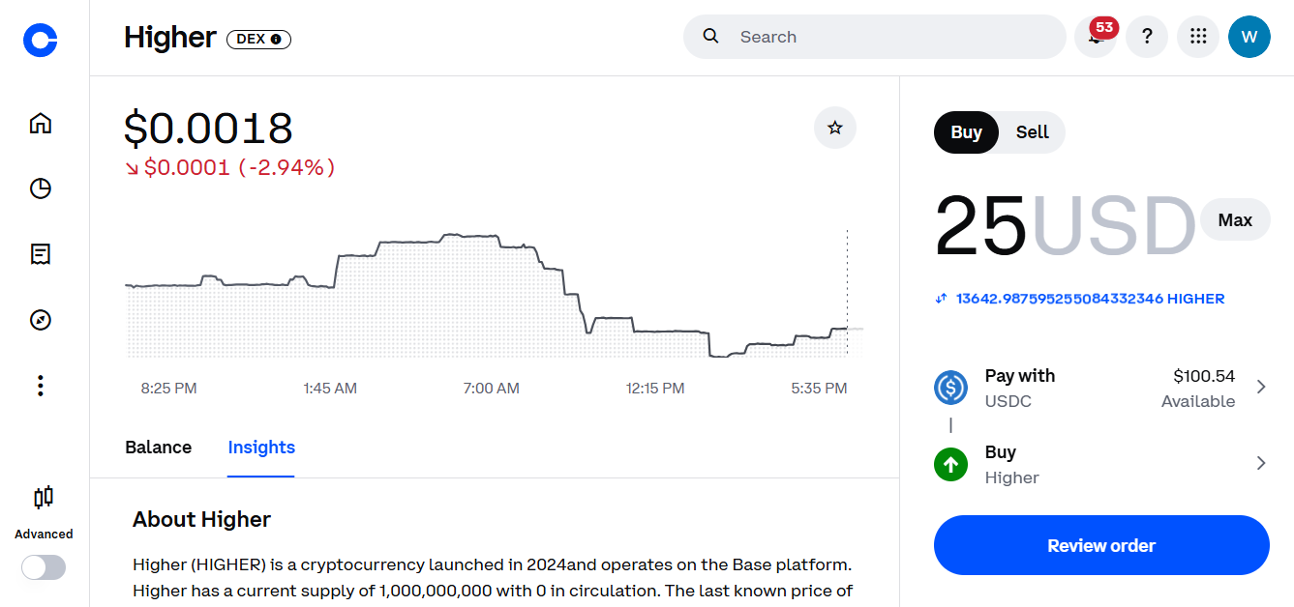
Task: Click the notifications bell with 53 badge
Action: [1096, 37]
